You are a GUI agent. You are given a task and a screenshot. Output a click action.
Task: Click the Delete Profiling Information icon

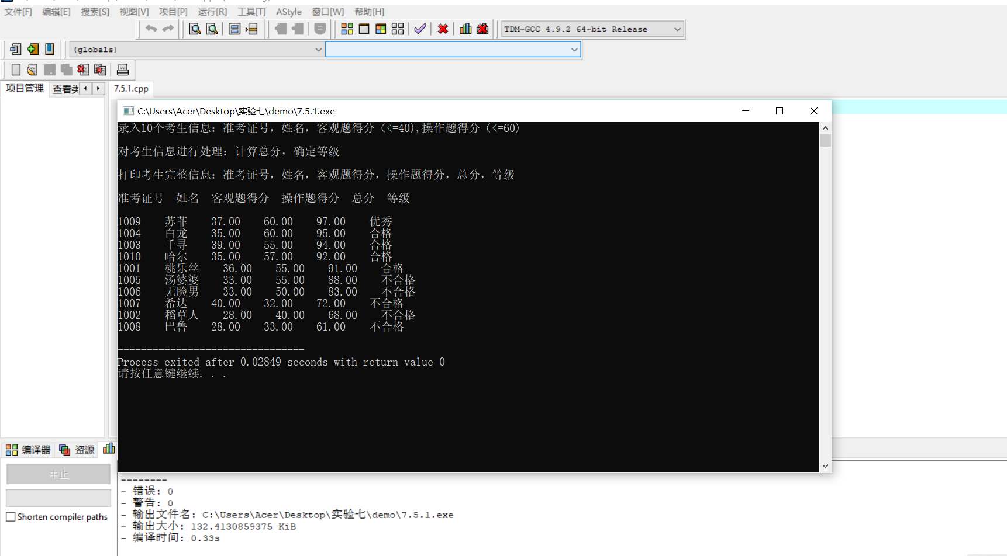pyautogui.click(x=482, y=29)
